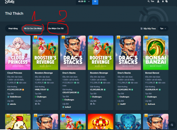Click the prize amount 12,342,332.28
The image size is (177, 130).
[x=15, y=90]
